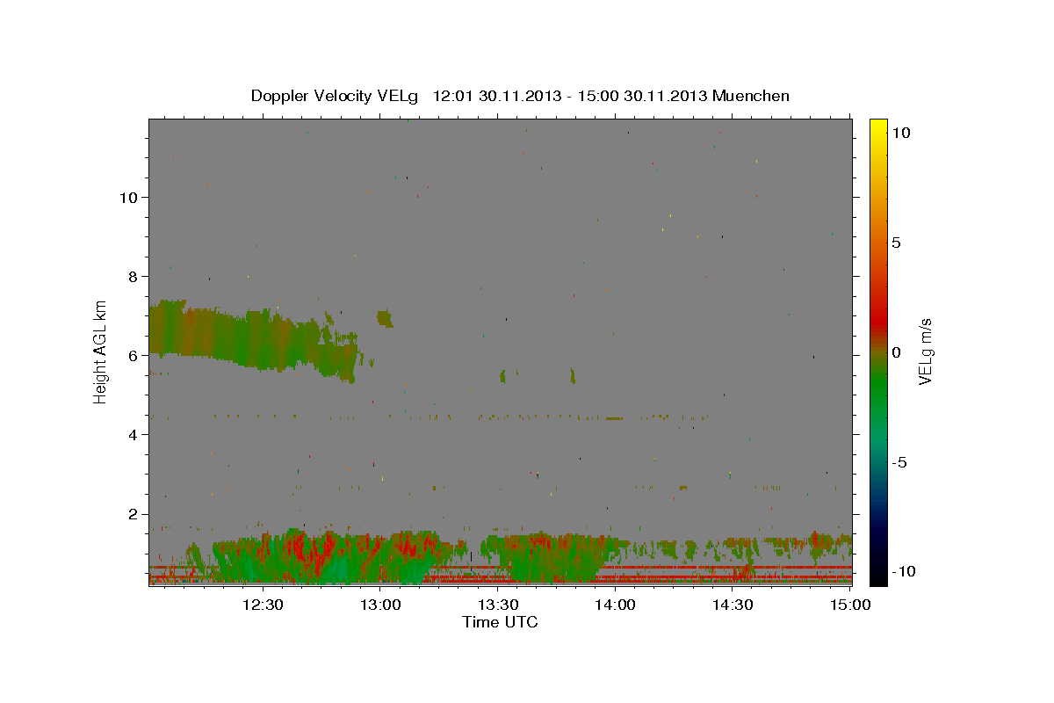Click the height axis label 2
The image size is (1054, 703).
tap(134, 514)
